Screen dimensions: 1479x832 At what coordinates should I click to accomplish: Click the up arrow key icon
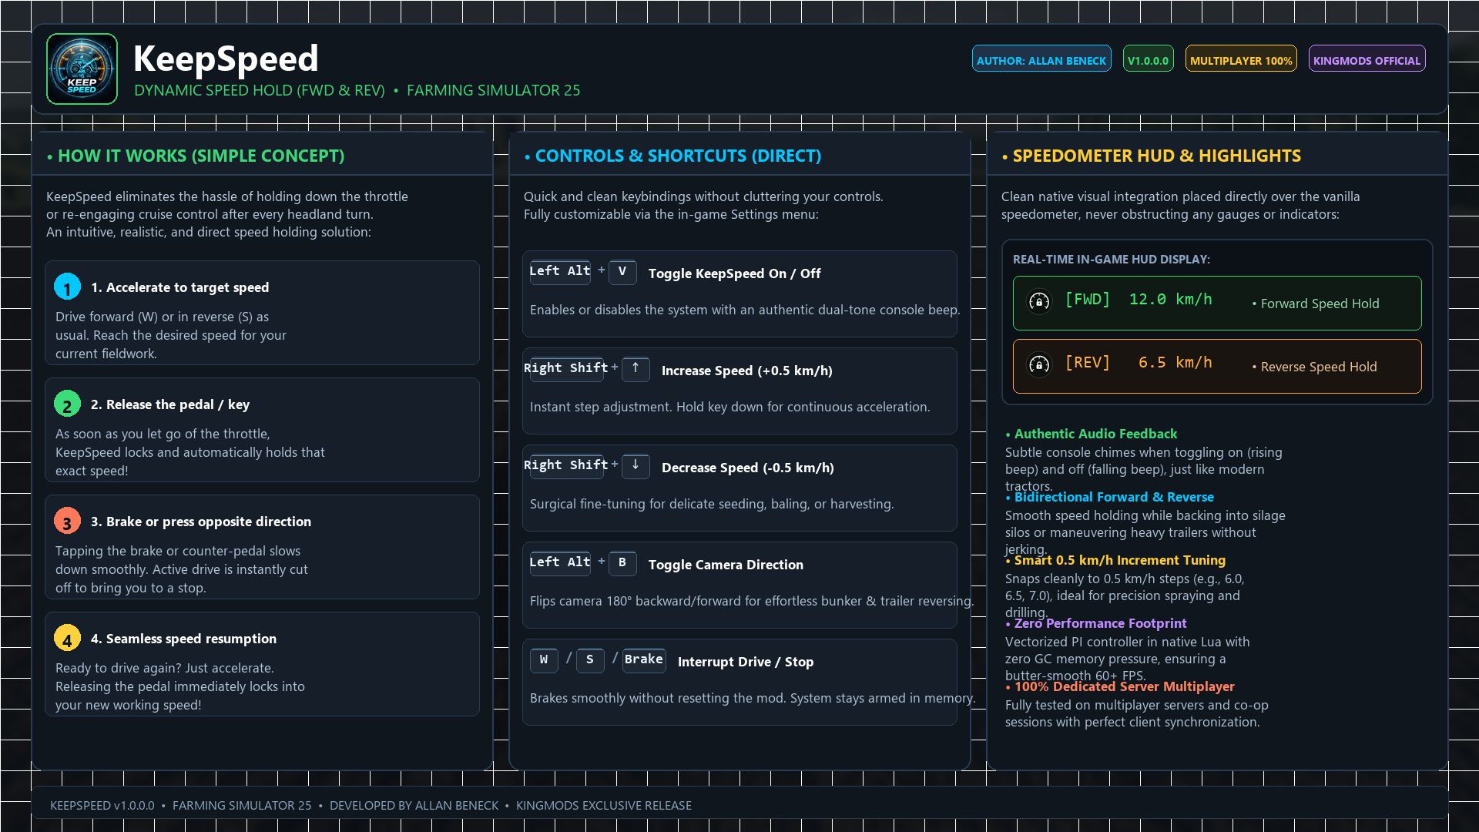(x=636, y=369)
